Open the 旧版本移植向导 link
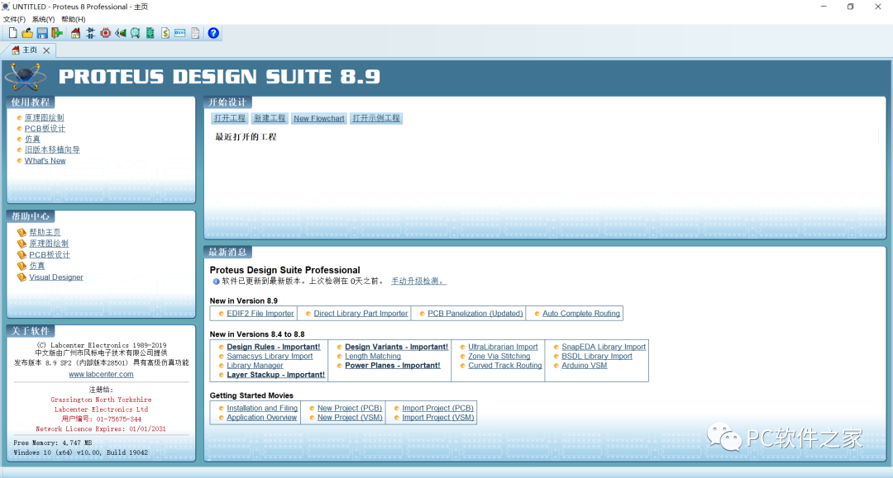 [x=52, y=150]
